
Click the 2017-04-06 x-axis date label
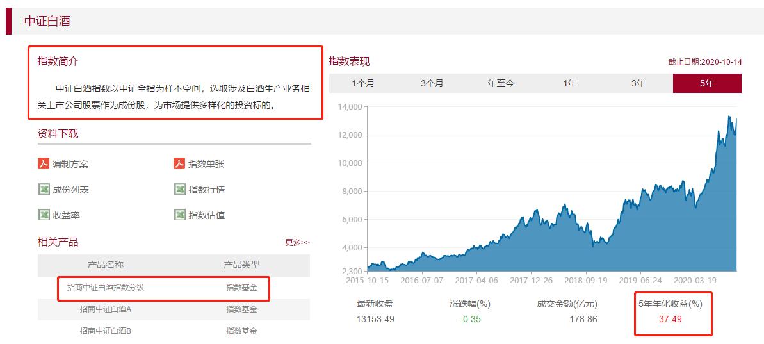click(476, 281)
